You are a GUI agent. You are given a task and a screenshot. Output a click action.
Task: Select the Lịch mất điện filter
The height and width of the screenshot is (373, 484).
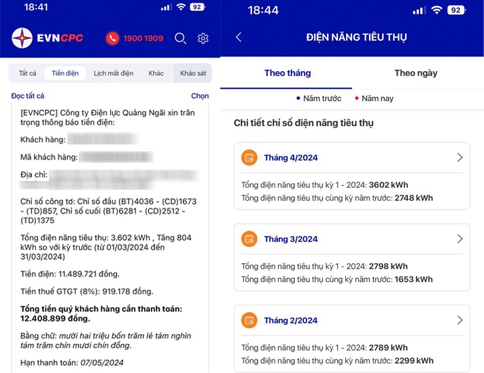[114, 73]
